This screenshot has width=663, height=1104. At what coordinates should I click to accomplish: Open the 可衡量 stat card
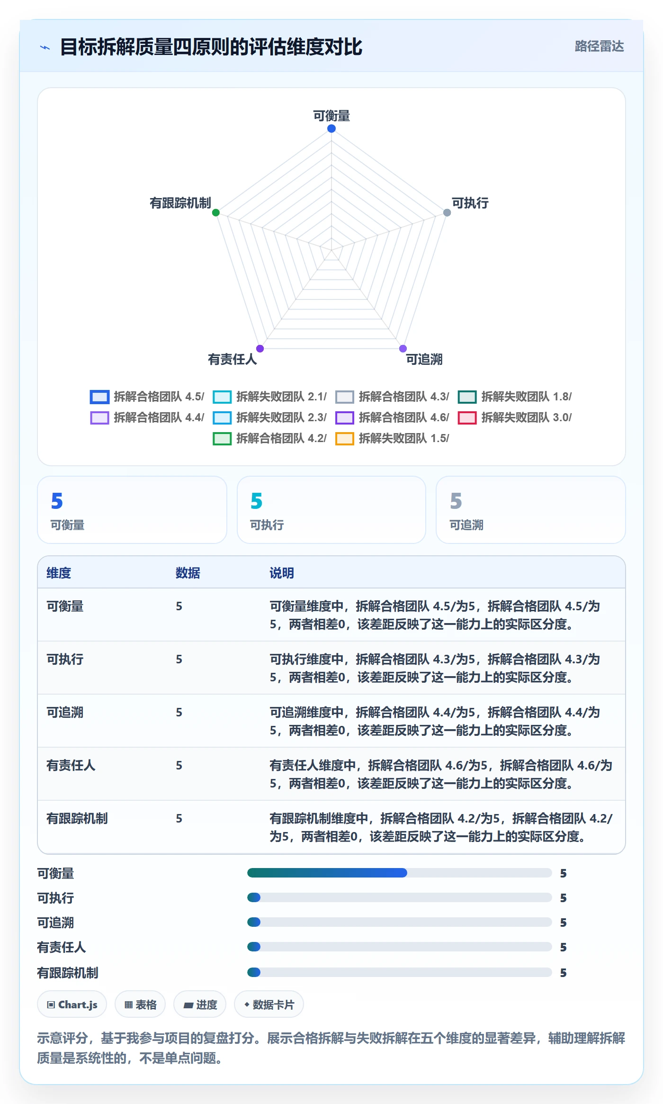point(132,510)
